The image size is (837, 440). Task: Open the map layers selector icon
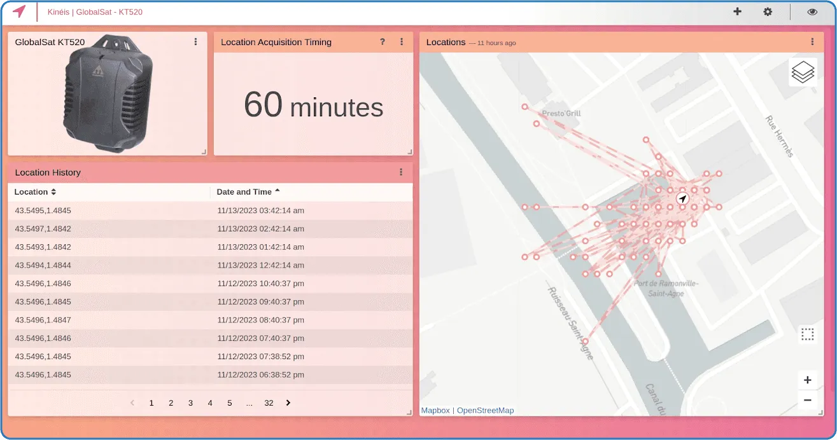(x=803, y=72)
